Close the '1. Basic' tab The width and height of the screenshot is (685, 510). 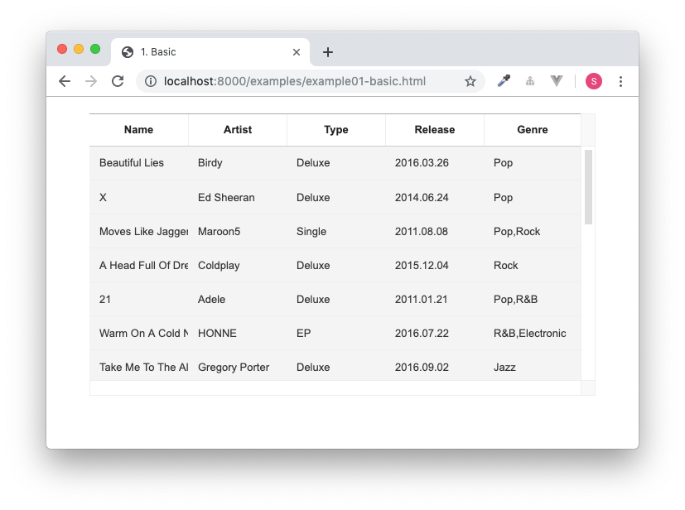click(296, 51)
